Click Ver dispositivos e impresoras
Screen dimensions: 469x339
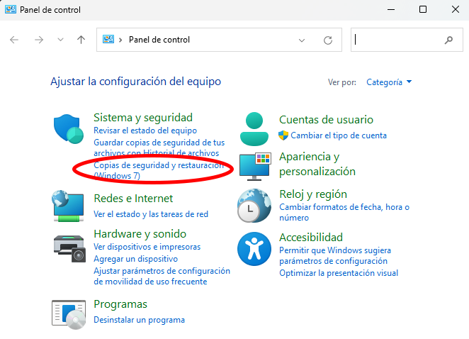147,247
